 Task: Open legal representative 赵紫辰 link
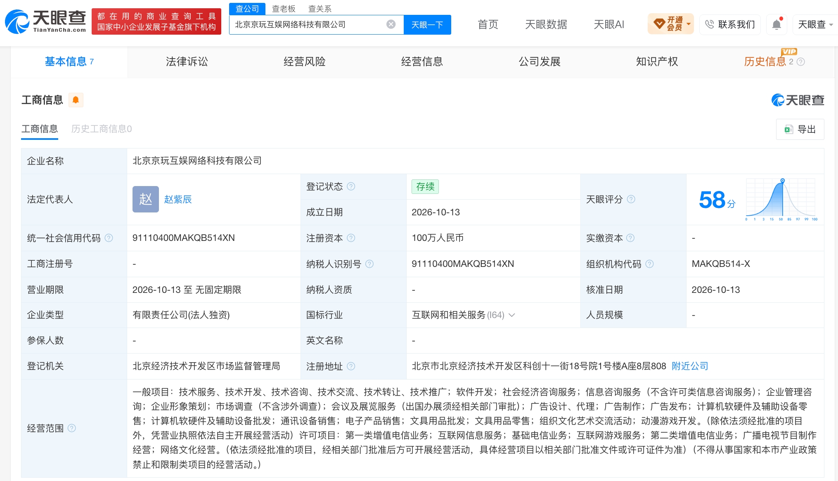point(178,199)
